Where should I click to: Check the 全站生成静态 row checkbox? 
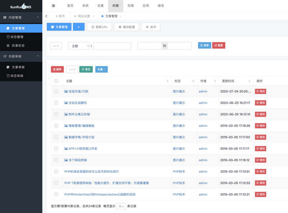pyautogui.click(x=56, y=103)
